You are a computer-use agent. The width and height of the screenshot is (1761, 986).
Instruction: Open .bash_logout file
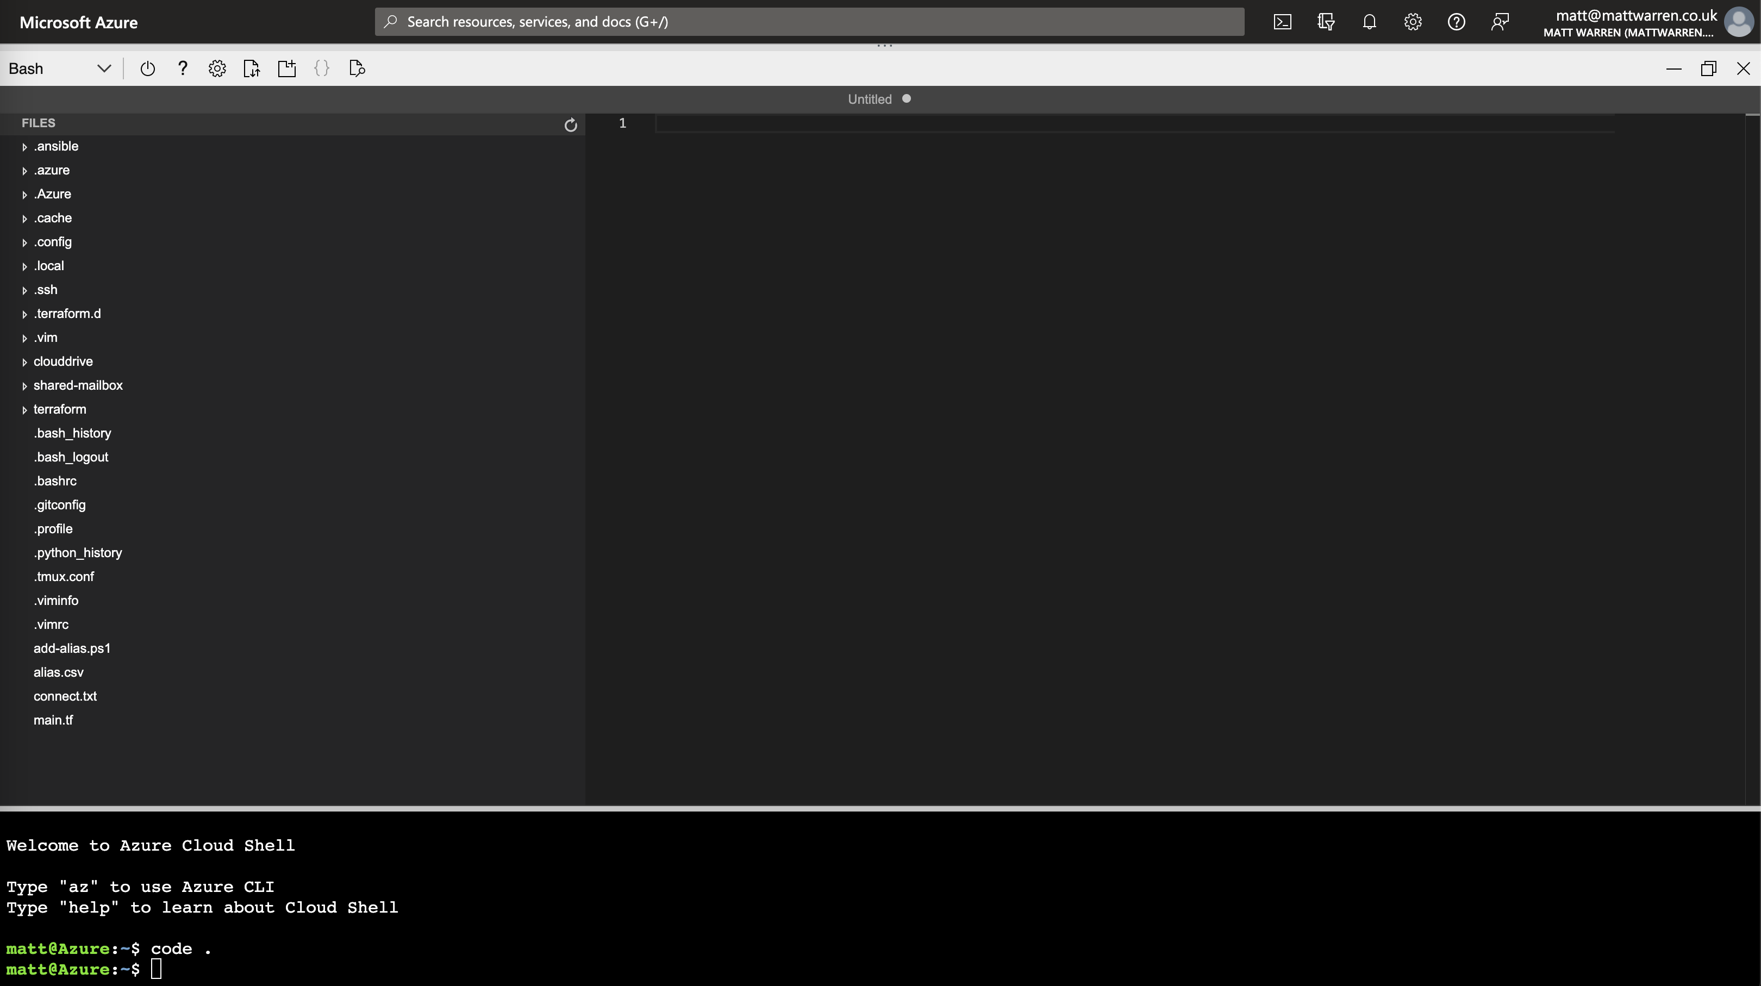pos(71,458)
